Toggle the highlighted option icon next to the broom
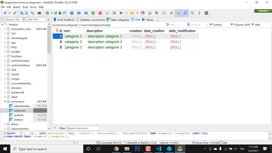 click(x=178, y=13)
